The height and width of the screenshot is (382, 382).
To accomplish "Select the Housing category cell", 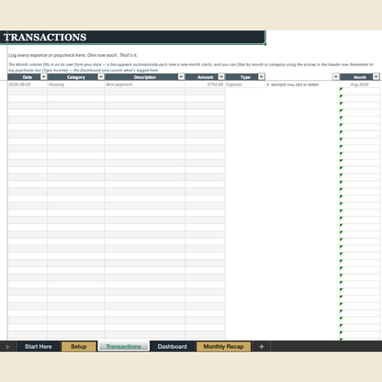I will pyautogui.click(x=76, y=84).
